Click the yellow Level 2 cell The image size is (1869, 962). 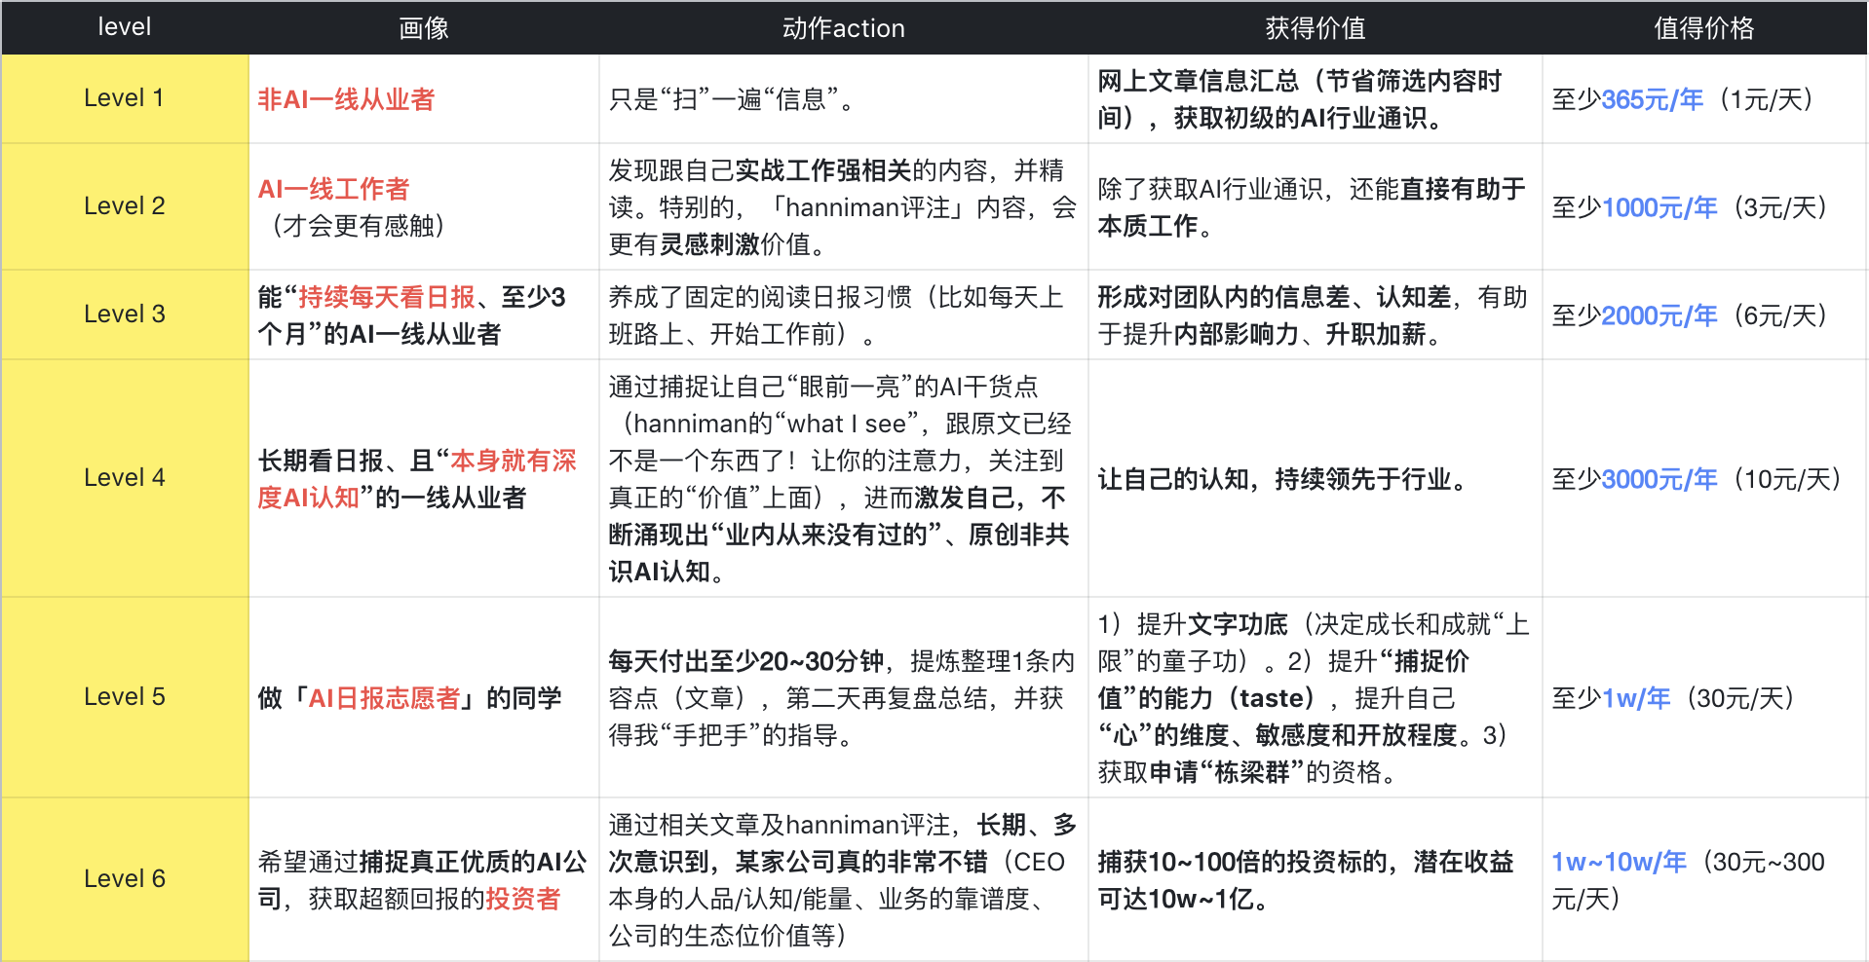(124, 206)
